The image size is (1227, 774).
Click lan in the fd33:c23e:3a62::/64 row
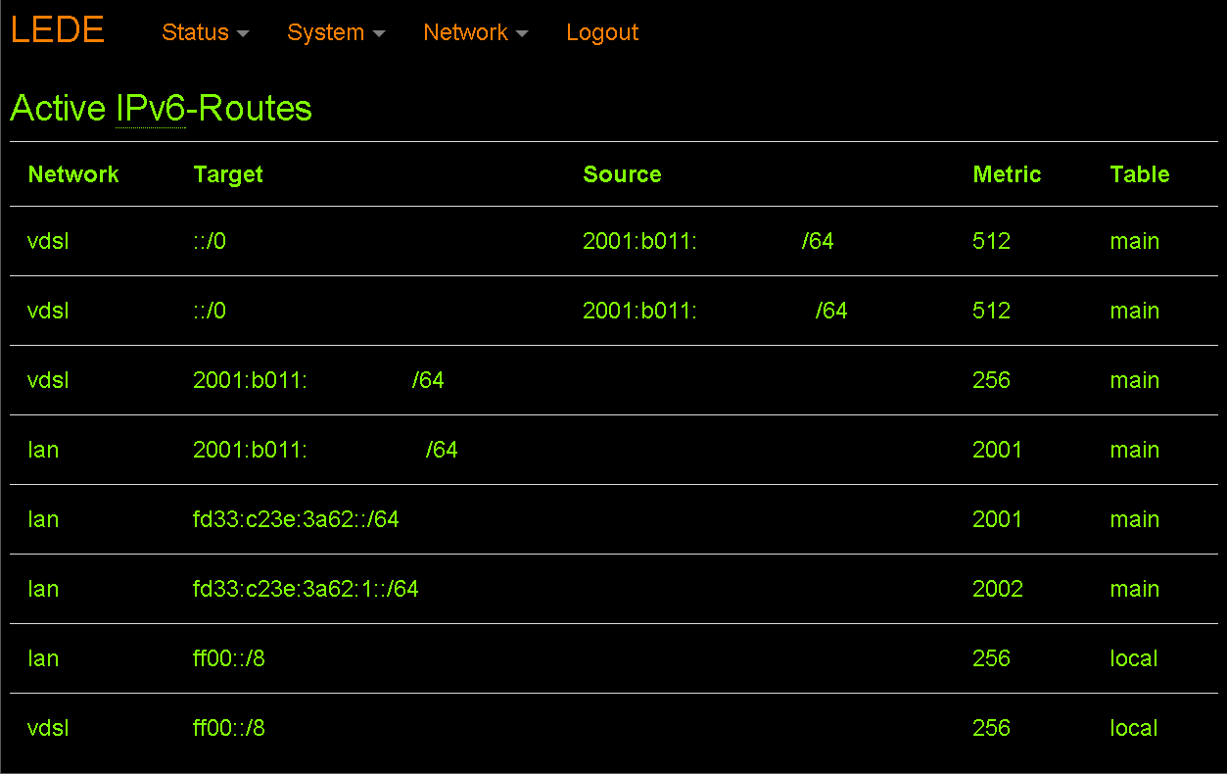(43, 519)
